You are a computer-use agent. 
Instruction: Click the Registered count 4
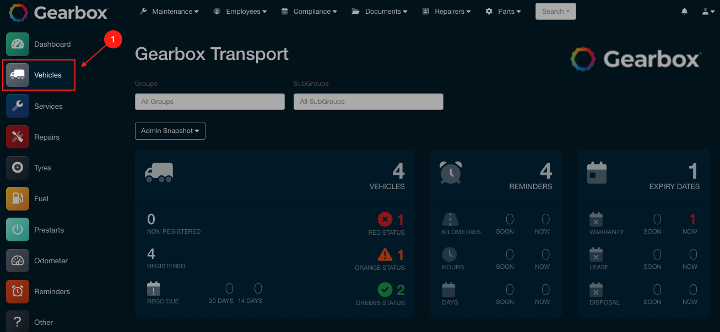(x=151, y=254)
